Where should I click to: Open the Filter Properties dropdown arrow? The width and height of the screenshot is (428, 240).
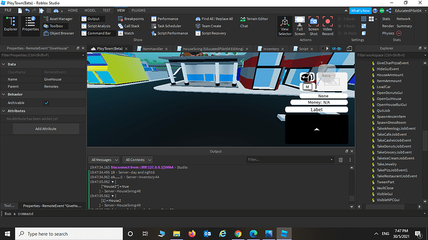[83, 55]
